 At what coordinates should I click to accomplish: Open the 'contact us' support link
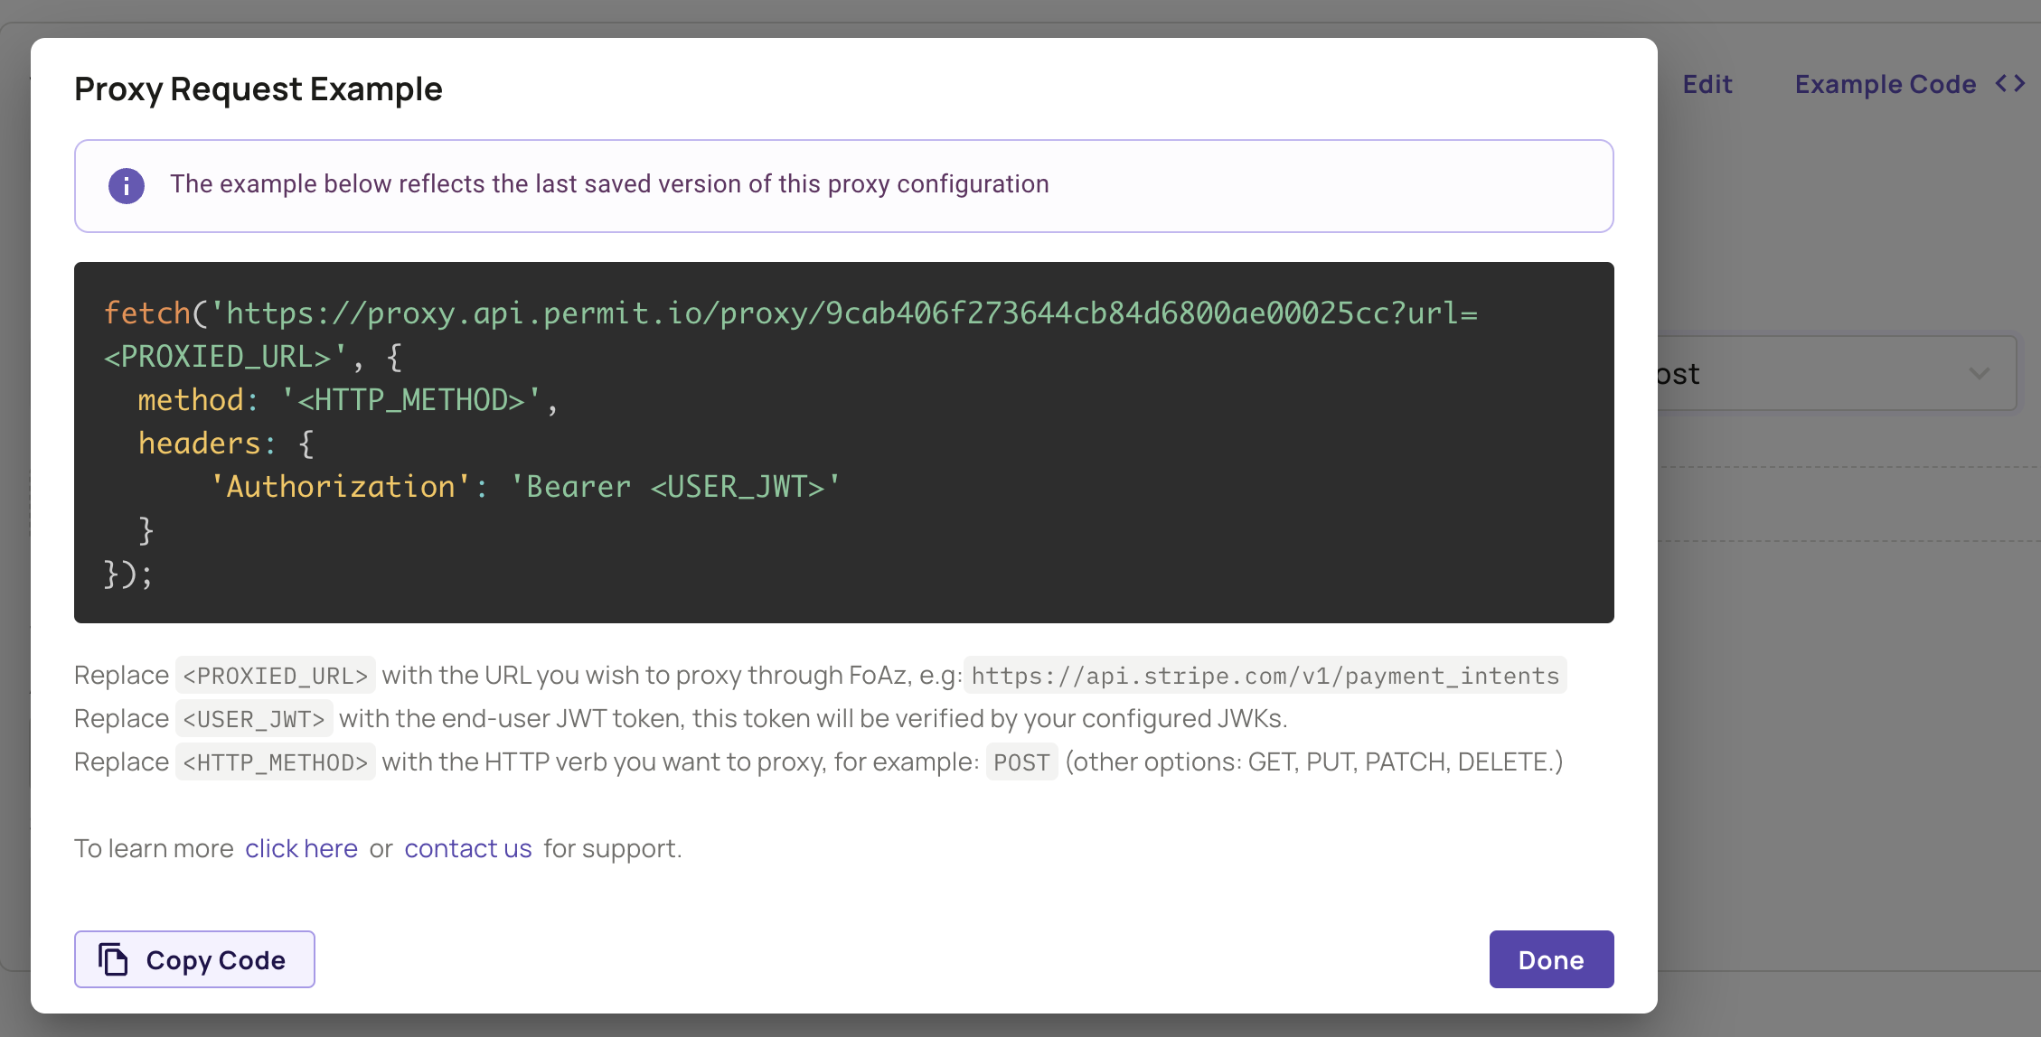467,848
